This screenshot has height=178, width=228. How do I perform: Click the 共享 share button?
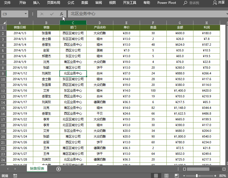(x=219, y=3)
